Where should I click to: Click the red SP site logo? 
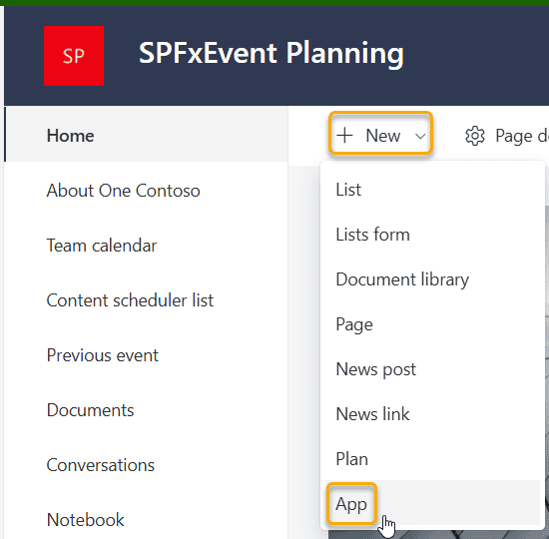point(74,56)
